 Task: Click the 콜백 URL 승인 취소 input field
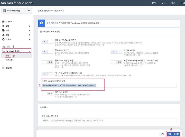109,121
